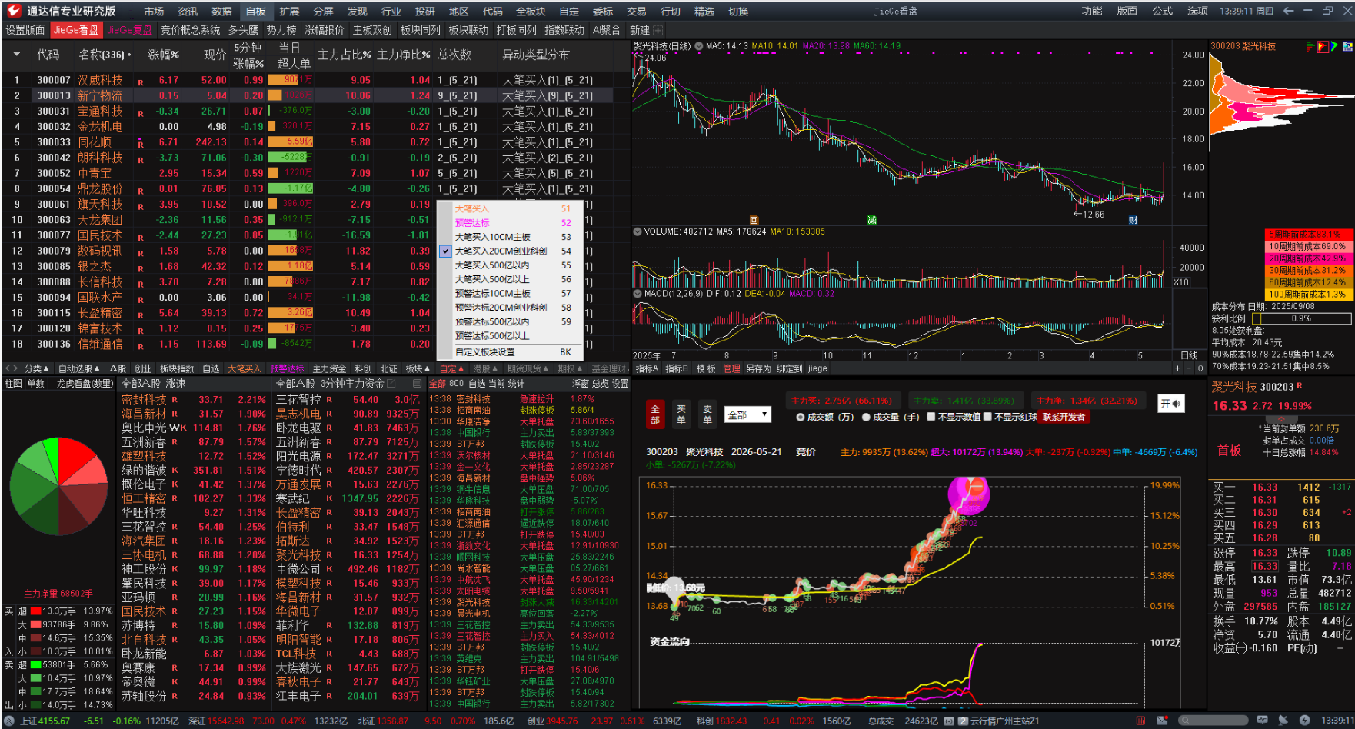The image size is (1355, 729).
Task: Select the 成交额(万) radio button
Action: [801, 417]
